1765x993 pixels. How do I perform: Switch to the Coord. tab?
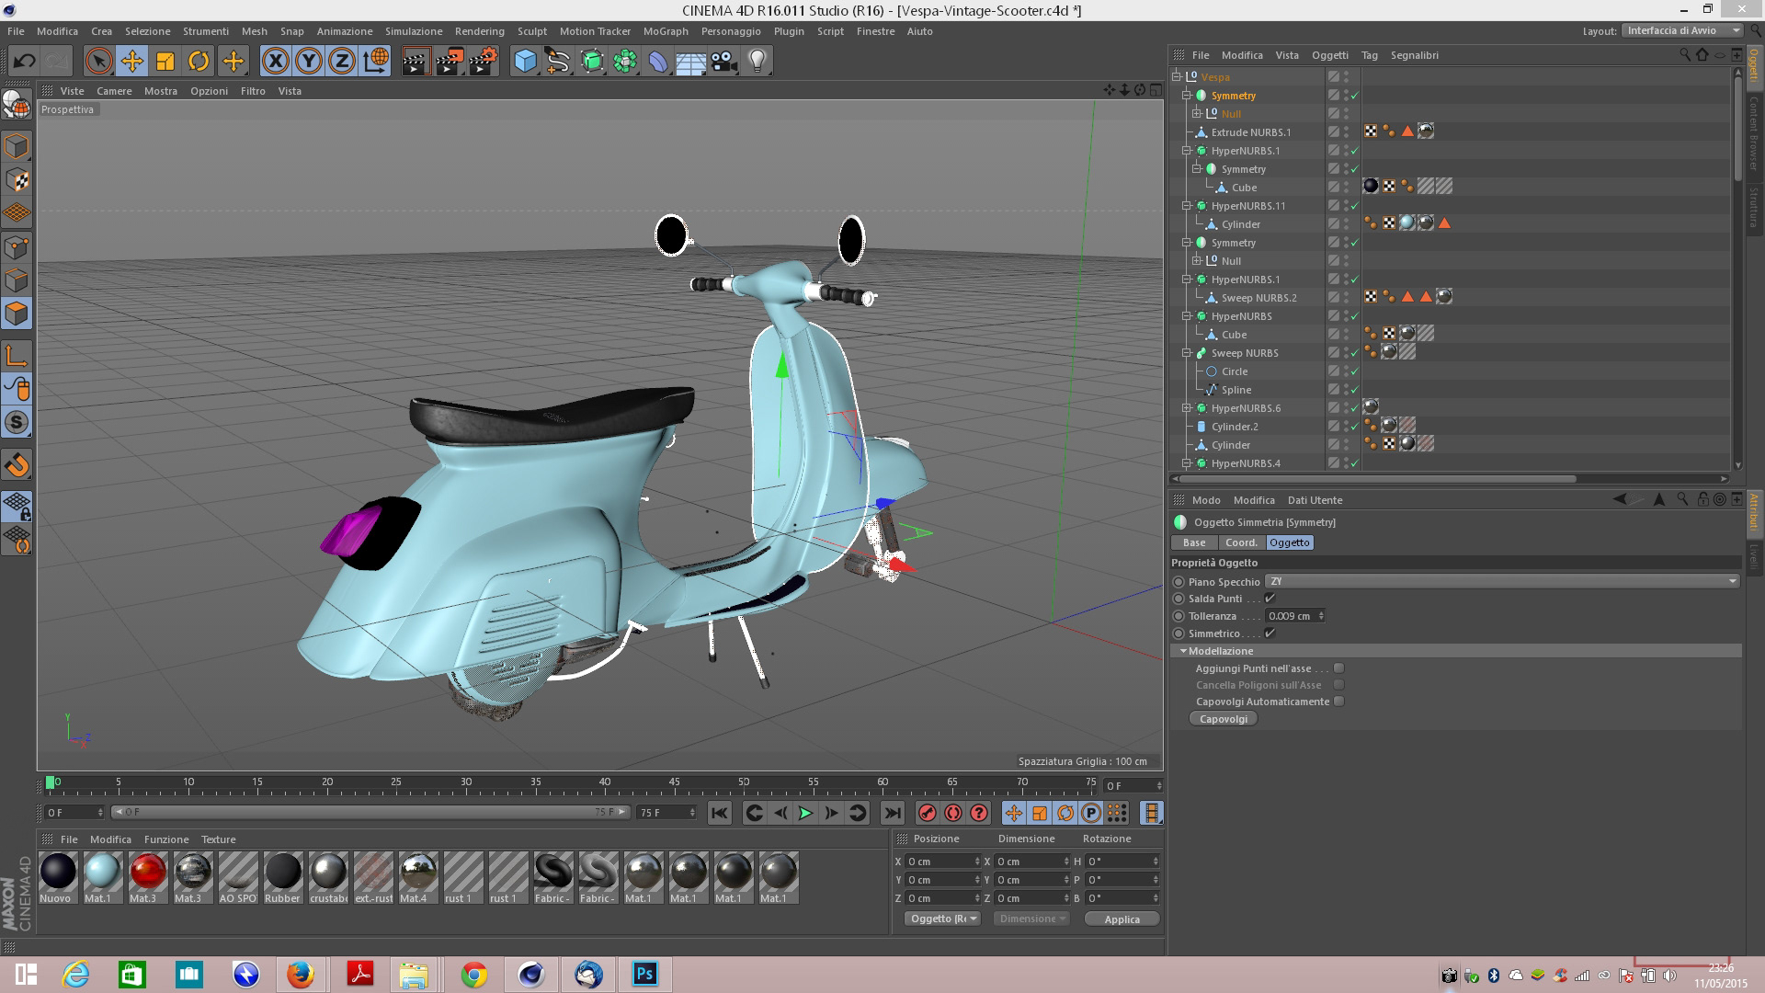click(x=1241, y=542)
